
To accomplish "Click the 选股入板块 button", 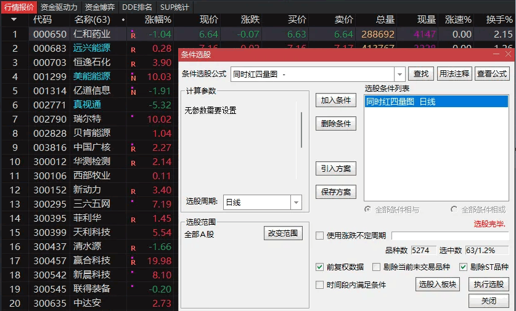I will coord(438,285).
